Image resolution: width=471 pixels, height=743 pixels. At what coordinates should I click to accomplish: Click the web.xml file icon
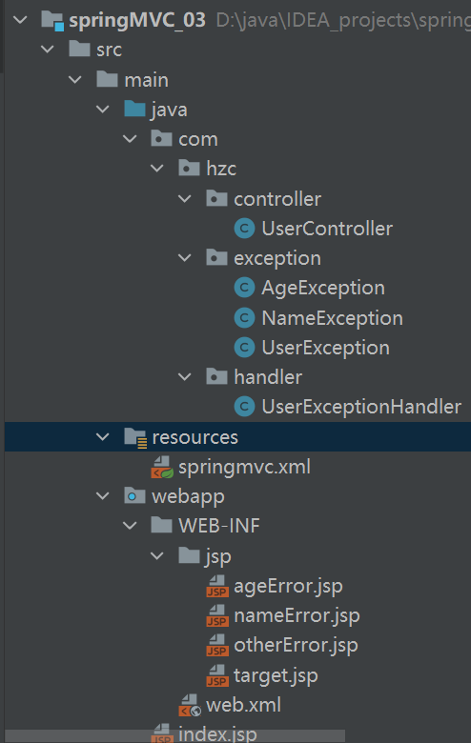(190, 705)
